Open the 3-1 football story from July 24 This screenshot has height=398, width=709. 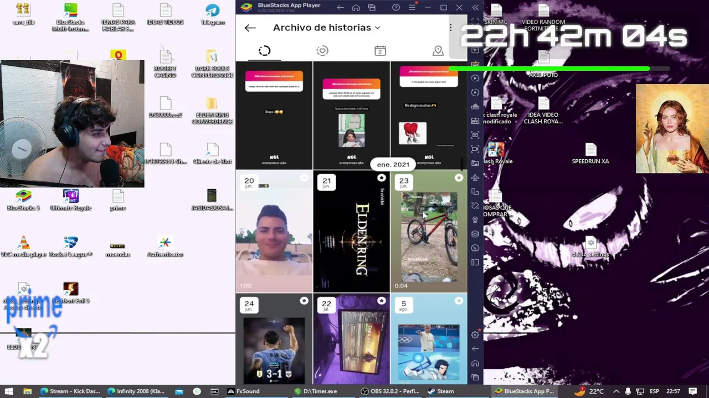point(274,339)
